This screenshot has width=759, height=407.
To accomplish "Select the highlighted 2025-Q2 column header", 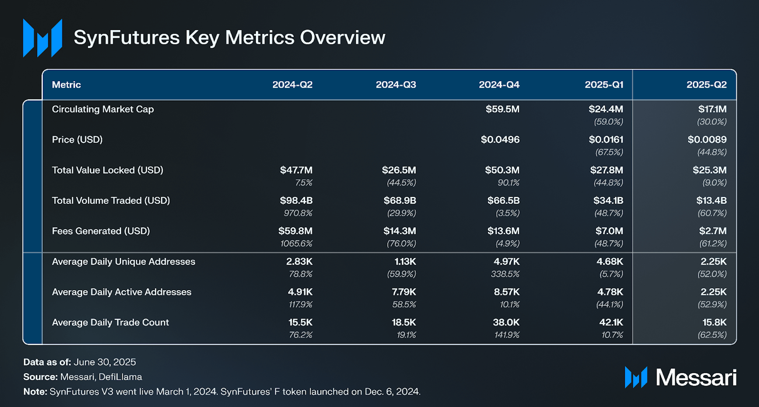I will pos(707,85).
